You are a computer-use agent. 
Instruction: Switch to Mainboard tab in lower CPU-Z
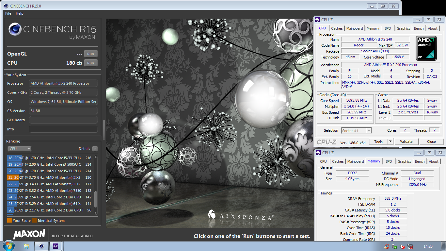(356, 161)
